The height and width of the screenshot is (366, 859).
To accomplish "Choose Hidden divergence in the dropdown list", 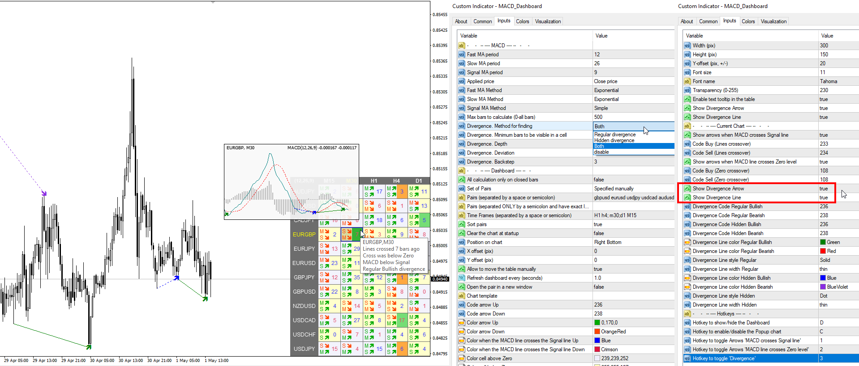I will coord(614,140).
